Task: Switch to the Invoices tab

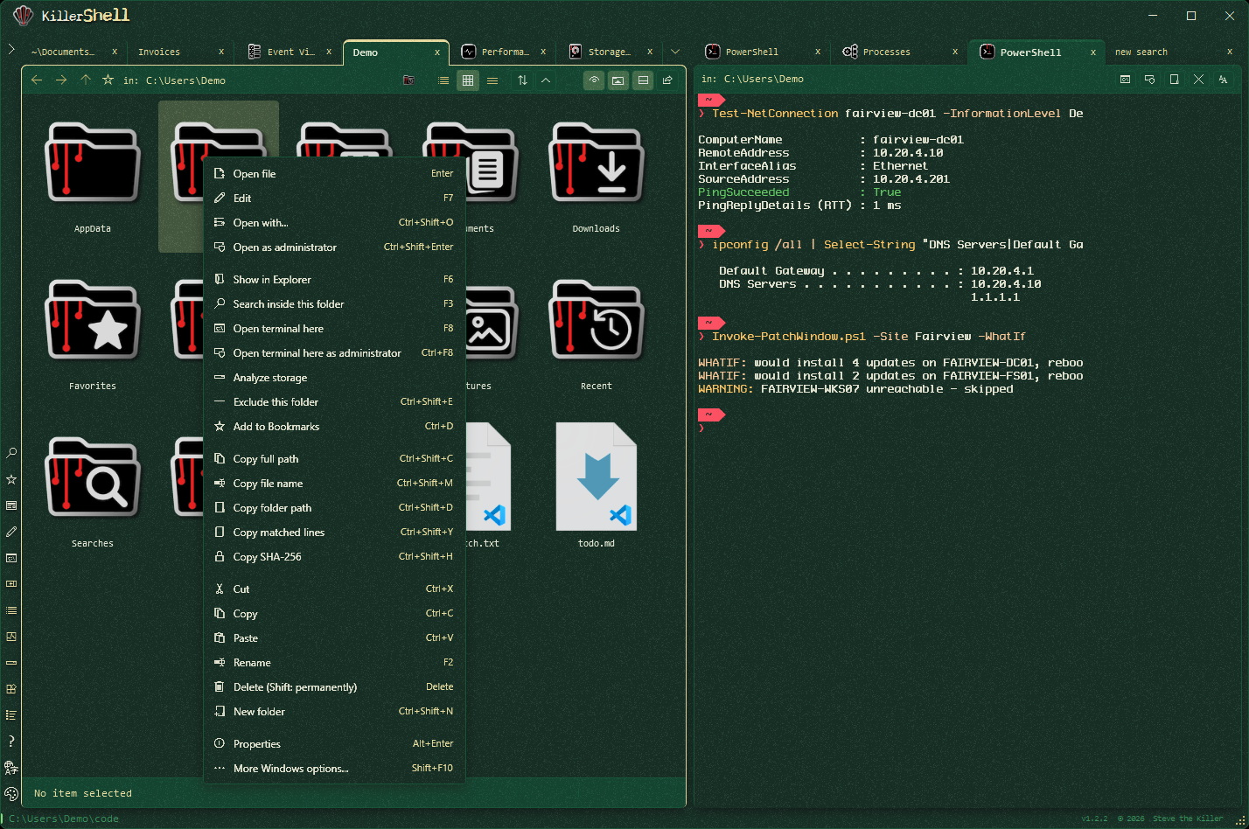Action: coord(181,52)
